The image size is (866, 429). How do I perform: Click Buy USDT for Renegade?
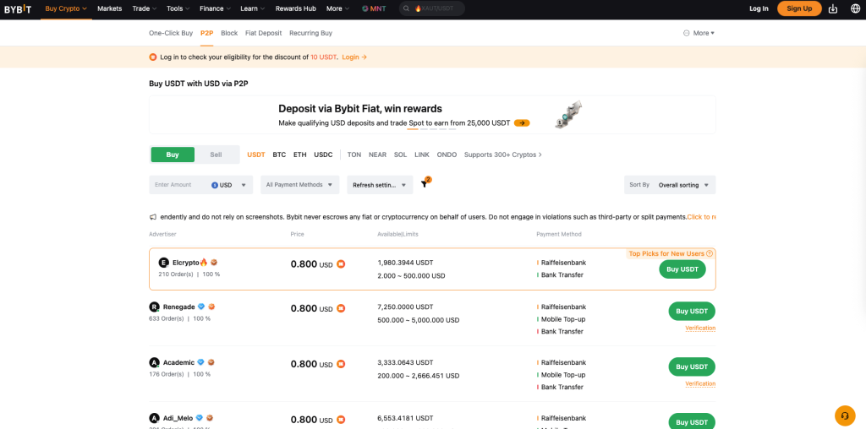[x=692, y=311]
